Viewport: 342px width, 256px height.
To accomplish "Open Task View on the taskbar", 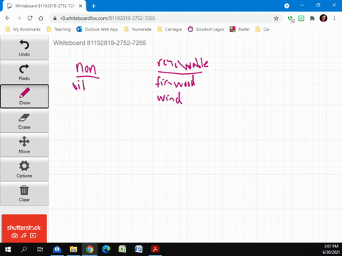I will (40, 250).
